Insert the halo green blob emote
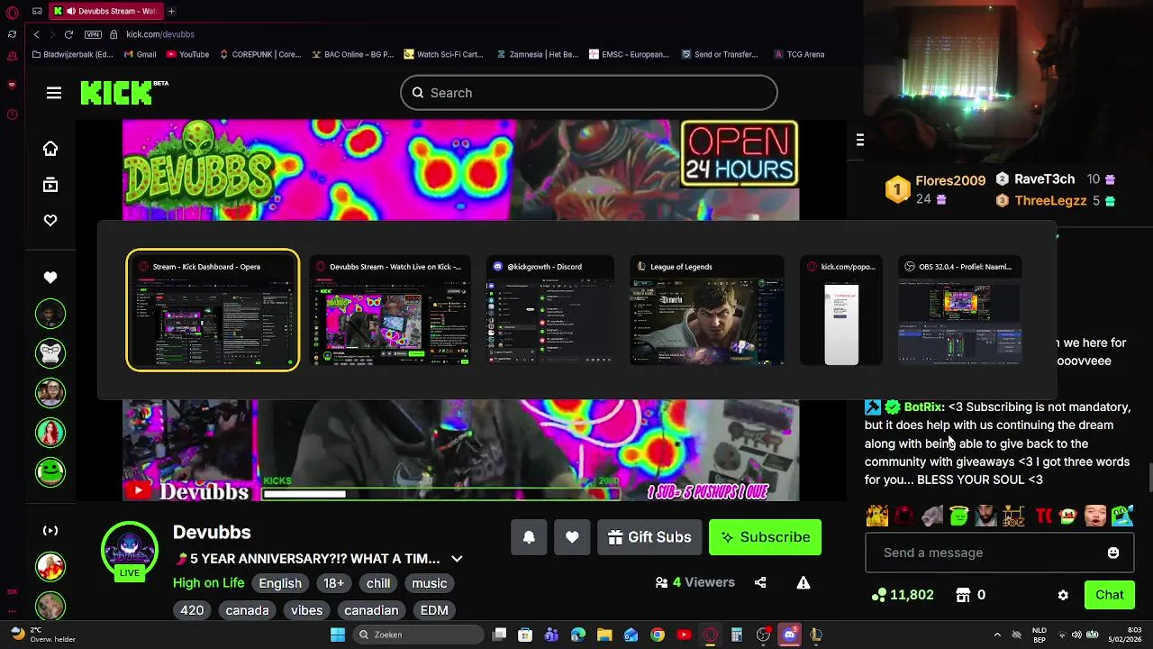This screenshot has width=1153, height=649. tap(958, 516)
